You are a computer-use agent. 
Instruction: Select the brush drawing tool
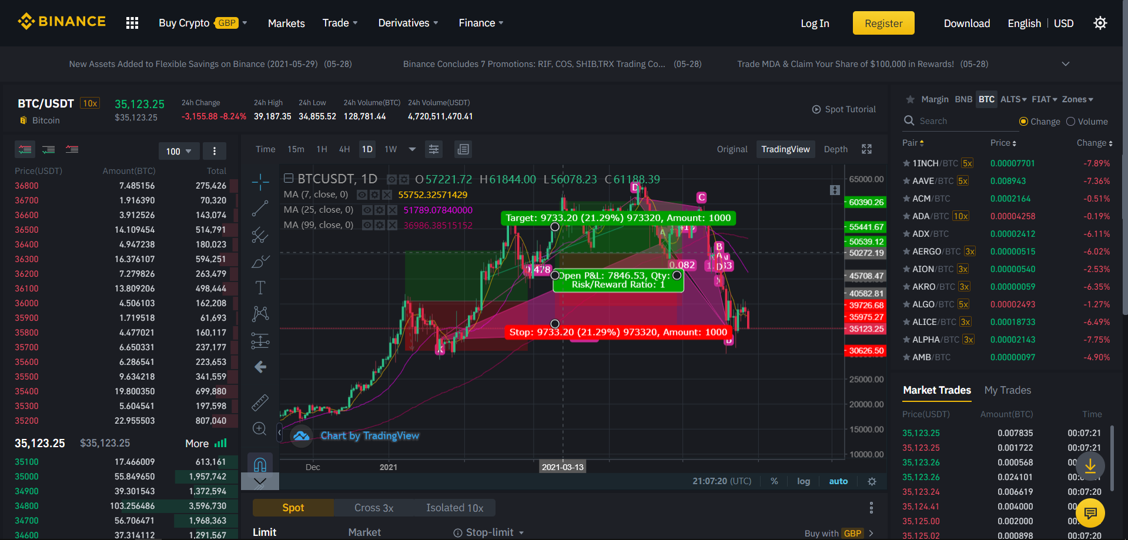260,261
